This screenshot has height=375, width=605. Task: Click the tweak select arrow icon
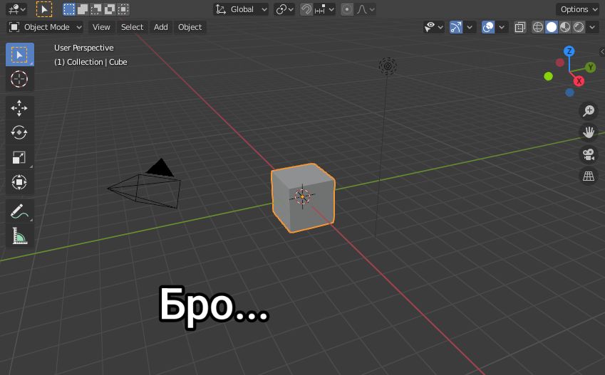pos(44,9)
